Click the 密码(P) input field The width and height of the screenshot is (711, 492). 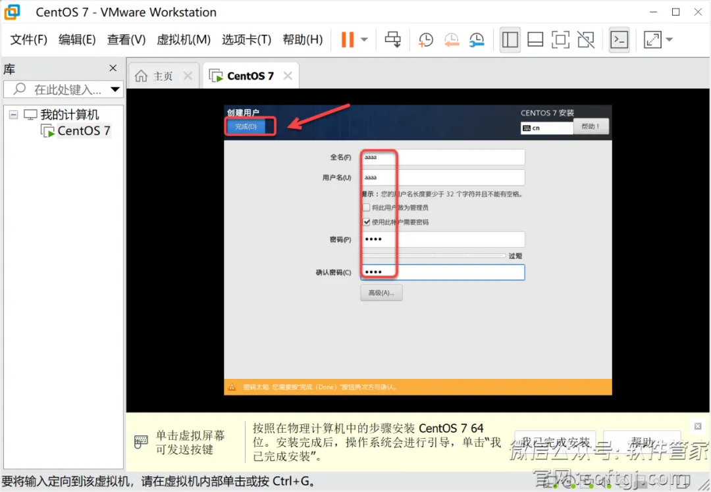[x=442, y=239]
